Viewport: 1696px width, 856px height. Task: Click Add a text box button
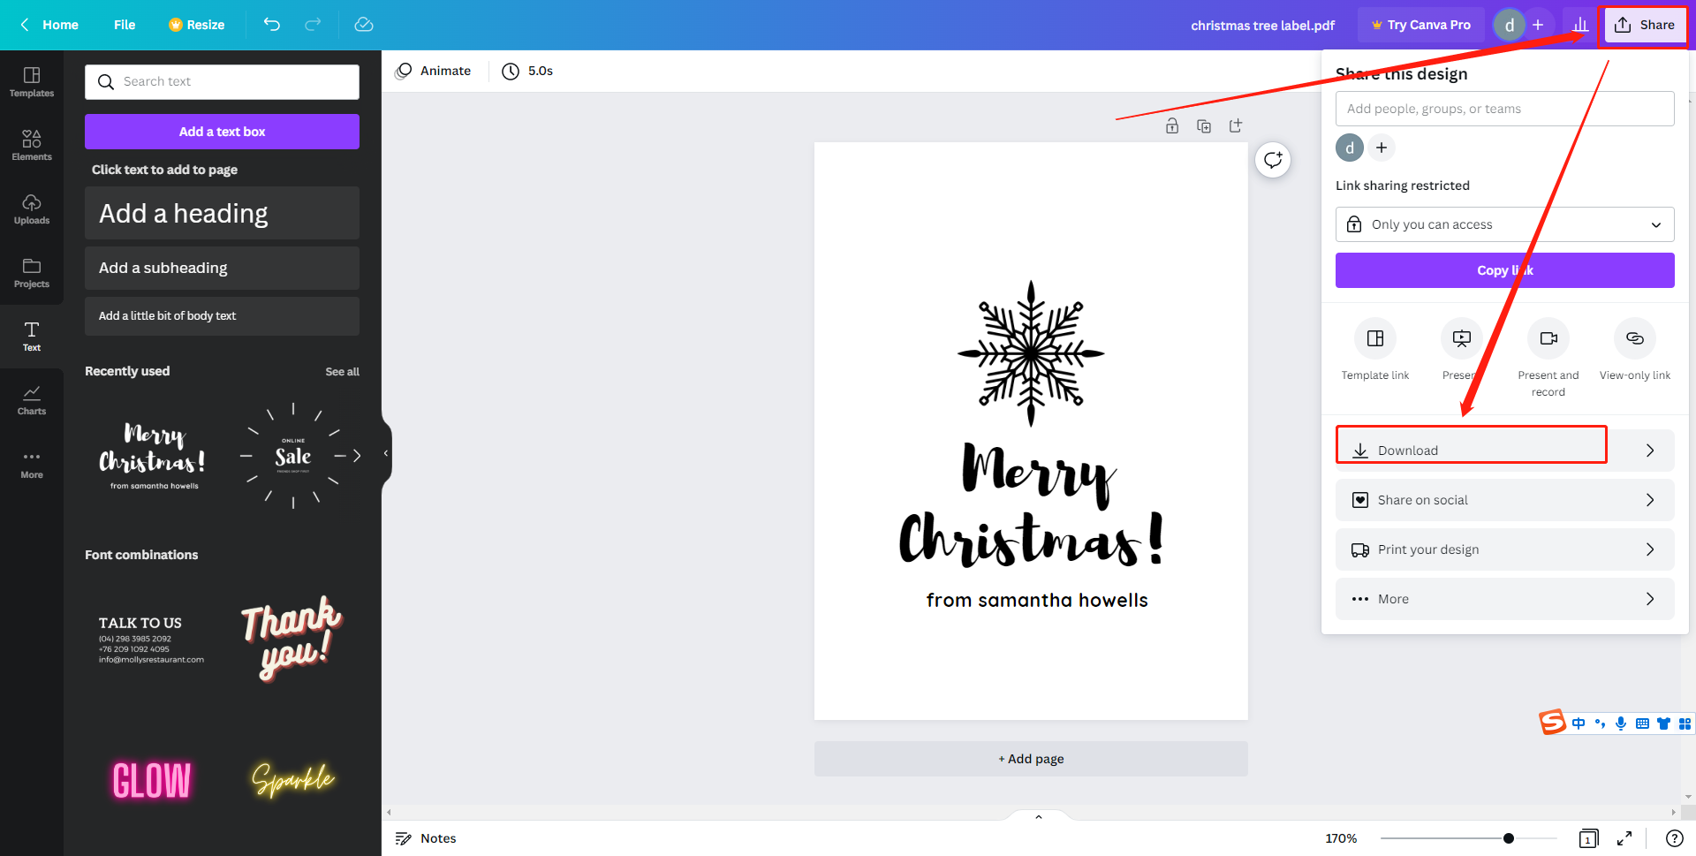[222, 132]
